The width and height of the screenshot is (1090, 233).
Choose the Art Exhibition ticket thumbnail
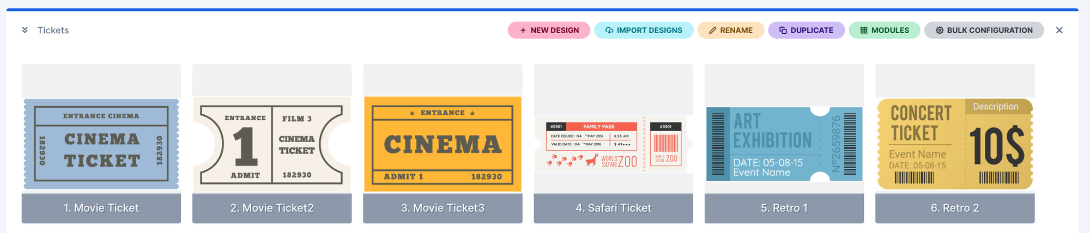click(784, 144)
